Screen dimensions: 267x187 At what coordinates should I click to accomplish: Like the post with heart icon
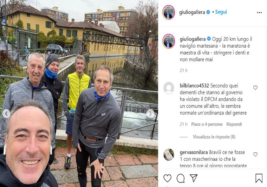pos(167,178)
